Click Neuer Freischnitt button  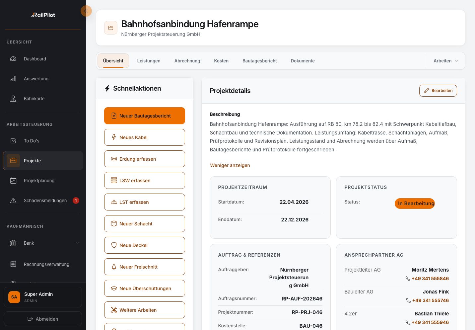pos(145,267)
